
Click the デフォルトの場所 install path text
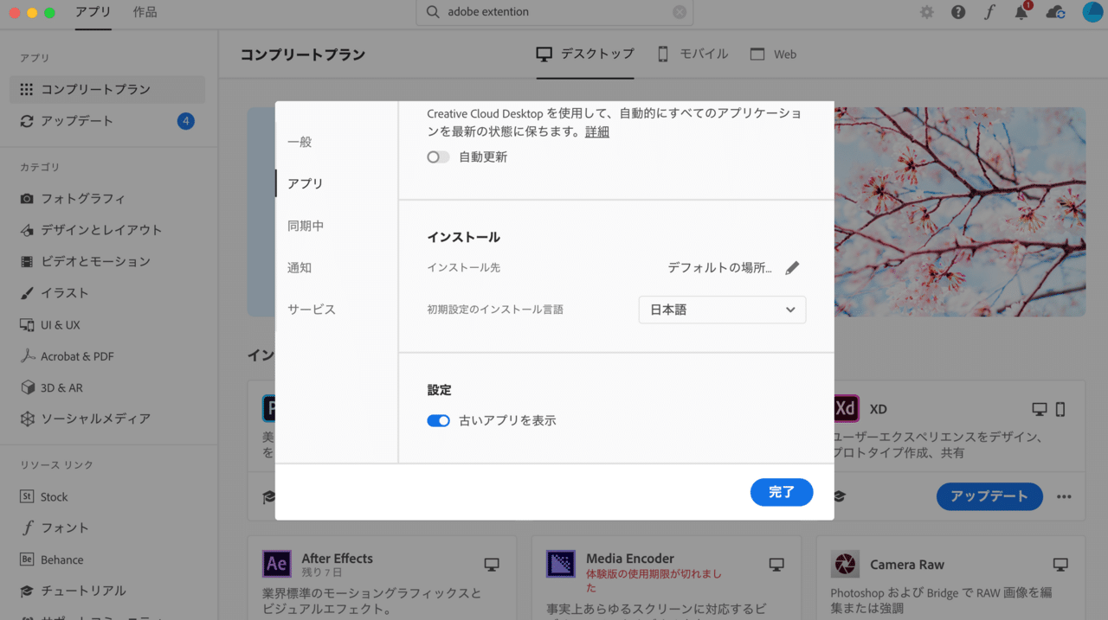coord(719,268)
